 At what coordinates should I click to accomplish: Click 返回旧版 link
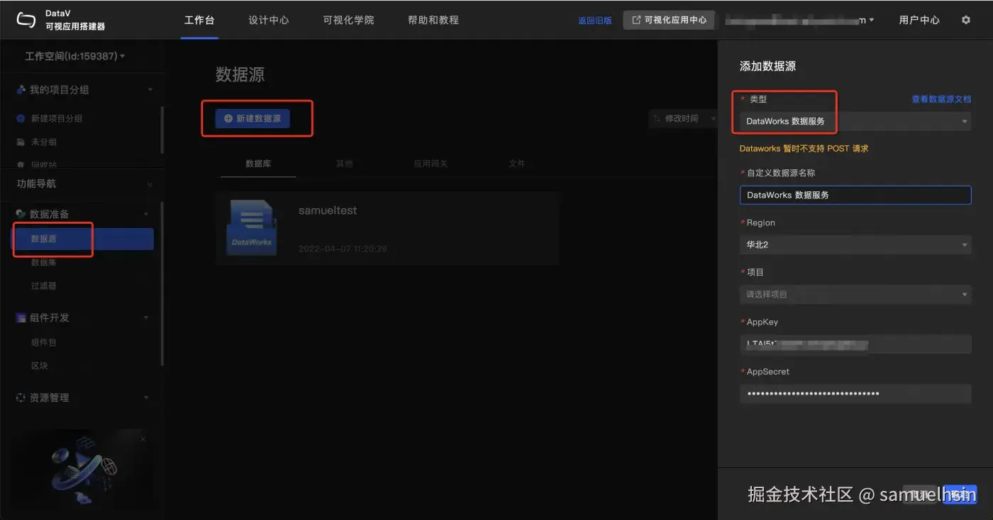[x=595, y=21]
